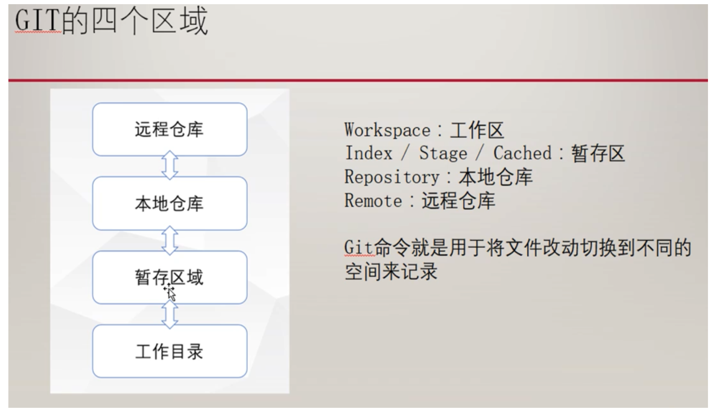Click the line Repository：本地仓库
The height and width of the screenshot is (412, 713).
click(x=438, y=177)
